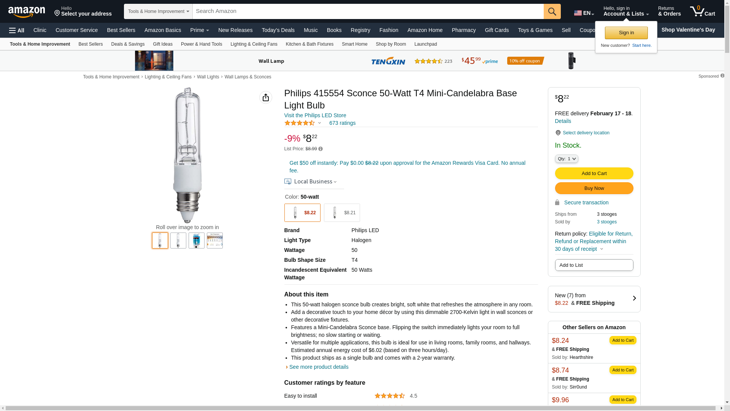This screenshot has width=730, height=411.
Task: Open the Qty quantity dropdown
Action: 567,159
